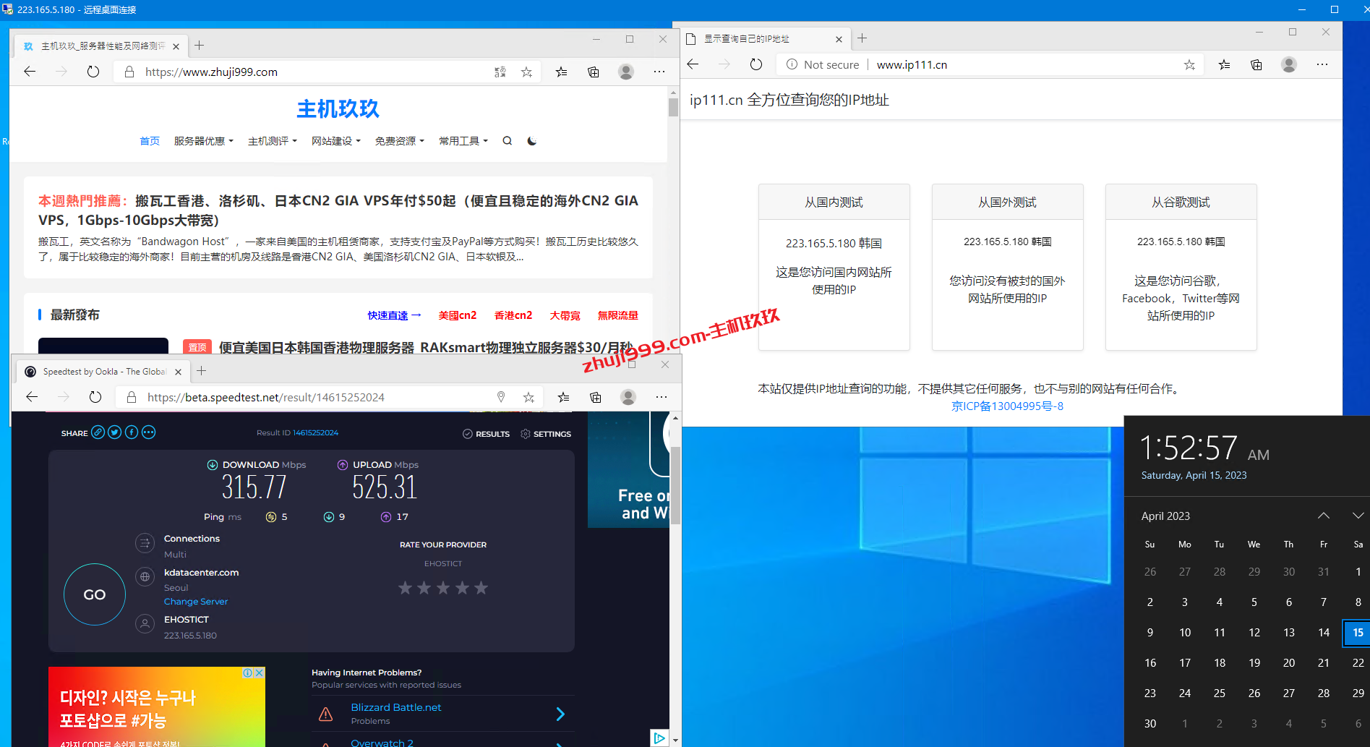Open 服务器优惠 dropdown menu

[203, 141]
